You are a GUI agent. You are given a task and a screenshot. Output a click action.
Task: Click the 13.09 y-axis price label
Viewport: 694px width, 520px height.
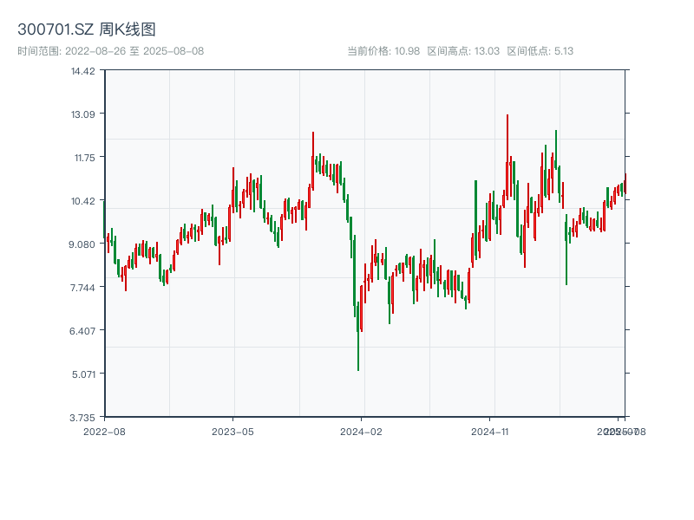point(82,114)
